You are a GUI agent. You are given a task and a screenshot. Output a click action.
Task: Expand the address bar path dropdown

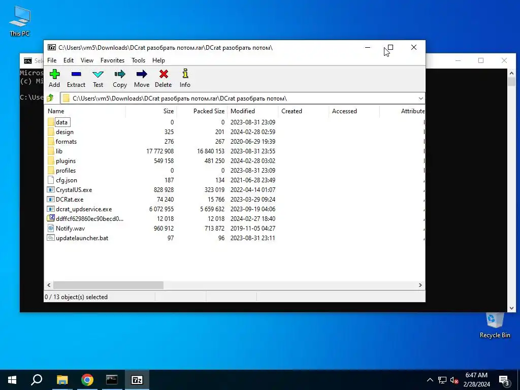tap(420, 99)
